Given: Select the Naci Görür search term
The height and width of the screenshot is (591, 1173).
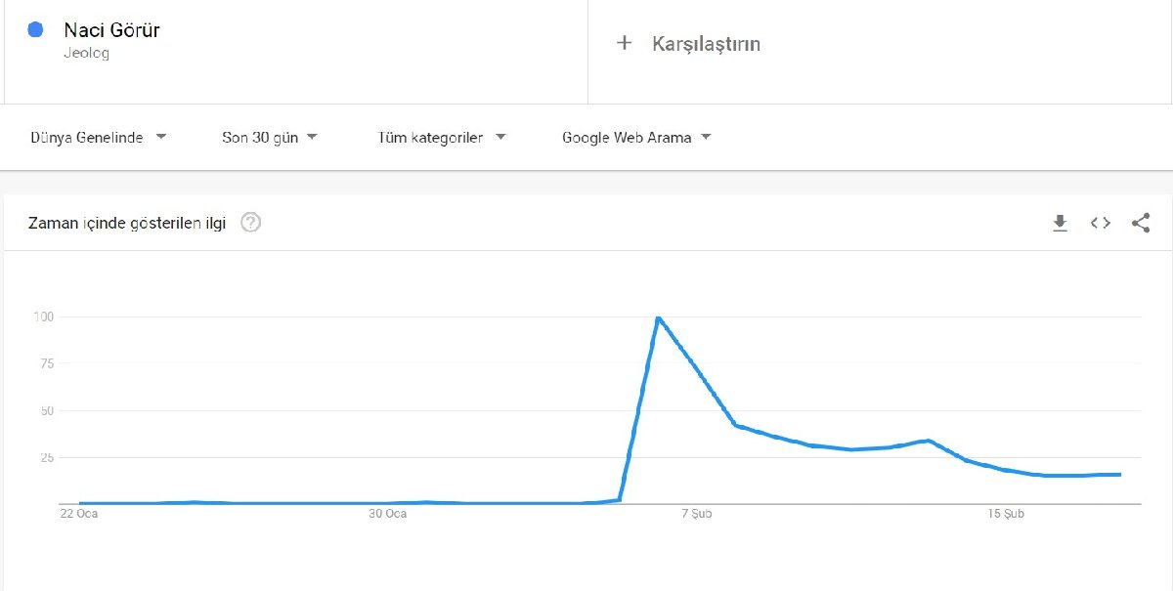Looking at the screenshot, I should coord(111,30).
